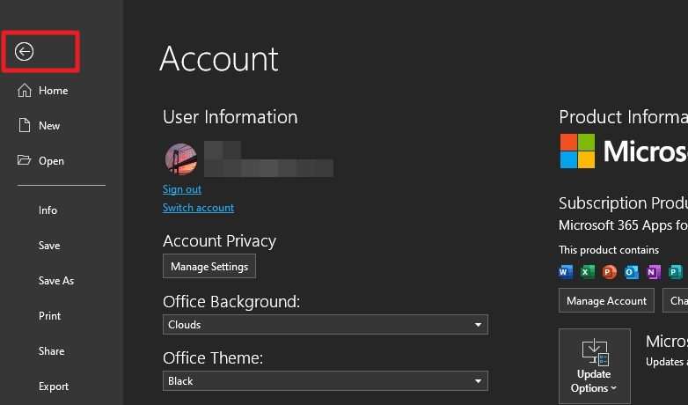This screenshot has width=688, height=405.
Task: Open the Print page
Action: coord(49,316)
